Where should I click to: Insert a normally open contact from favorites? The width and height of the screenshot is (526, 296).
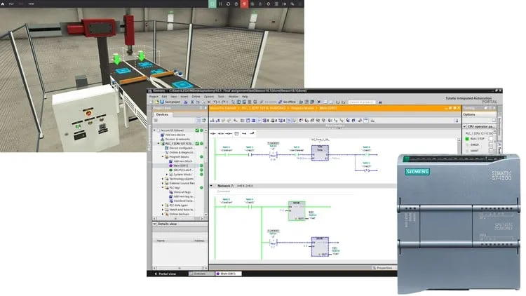click(213, 133)
